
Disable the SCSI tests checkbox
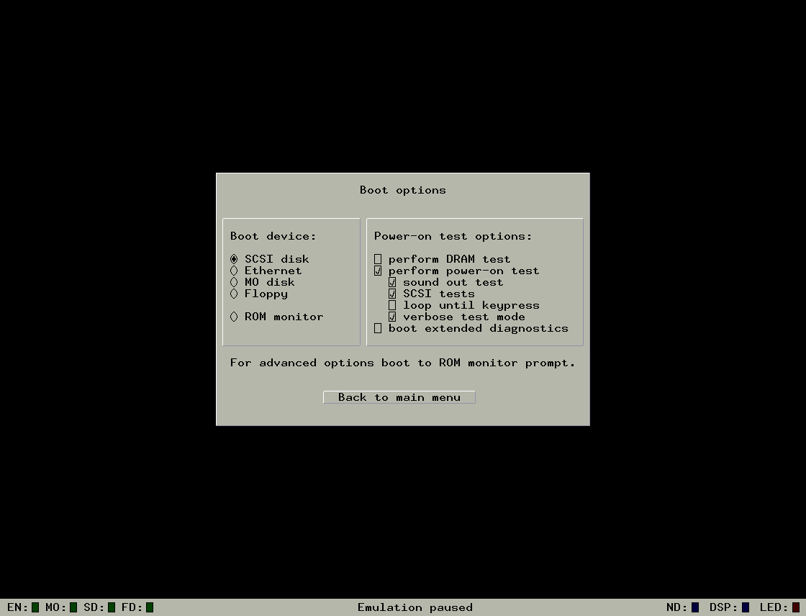tap(393, 293)
